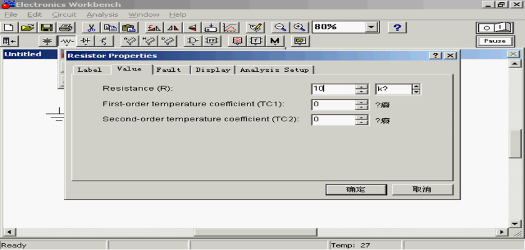Viewport: 525px width, 250px height.
Task: Open the Logic Gates parts bin
Action: tap(194, 41)
